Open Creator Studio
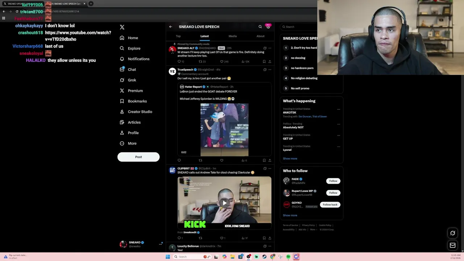 [136, 112]
